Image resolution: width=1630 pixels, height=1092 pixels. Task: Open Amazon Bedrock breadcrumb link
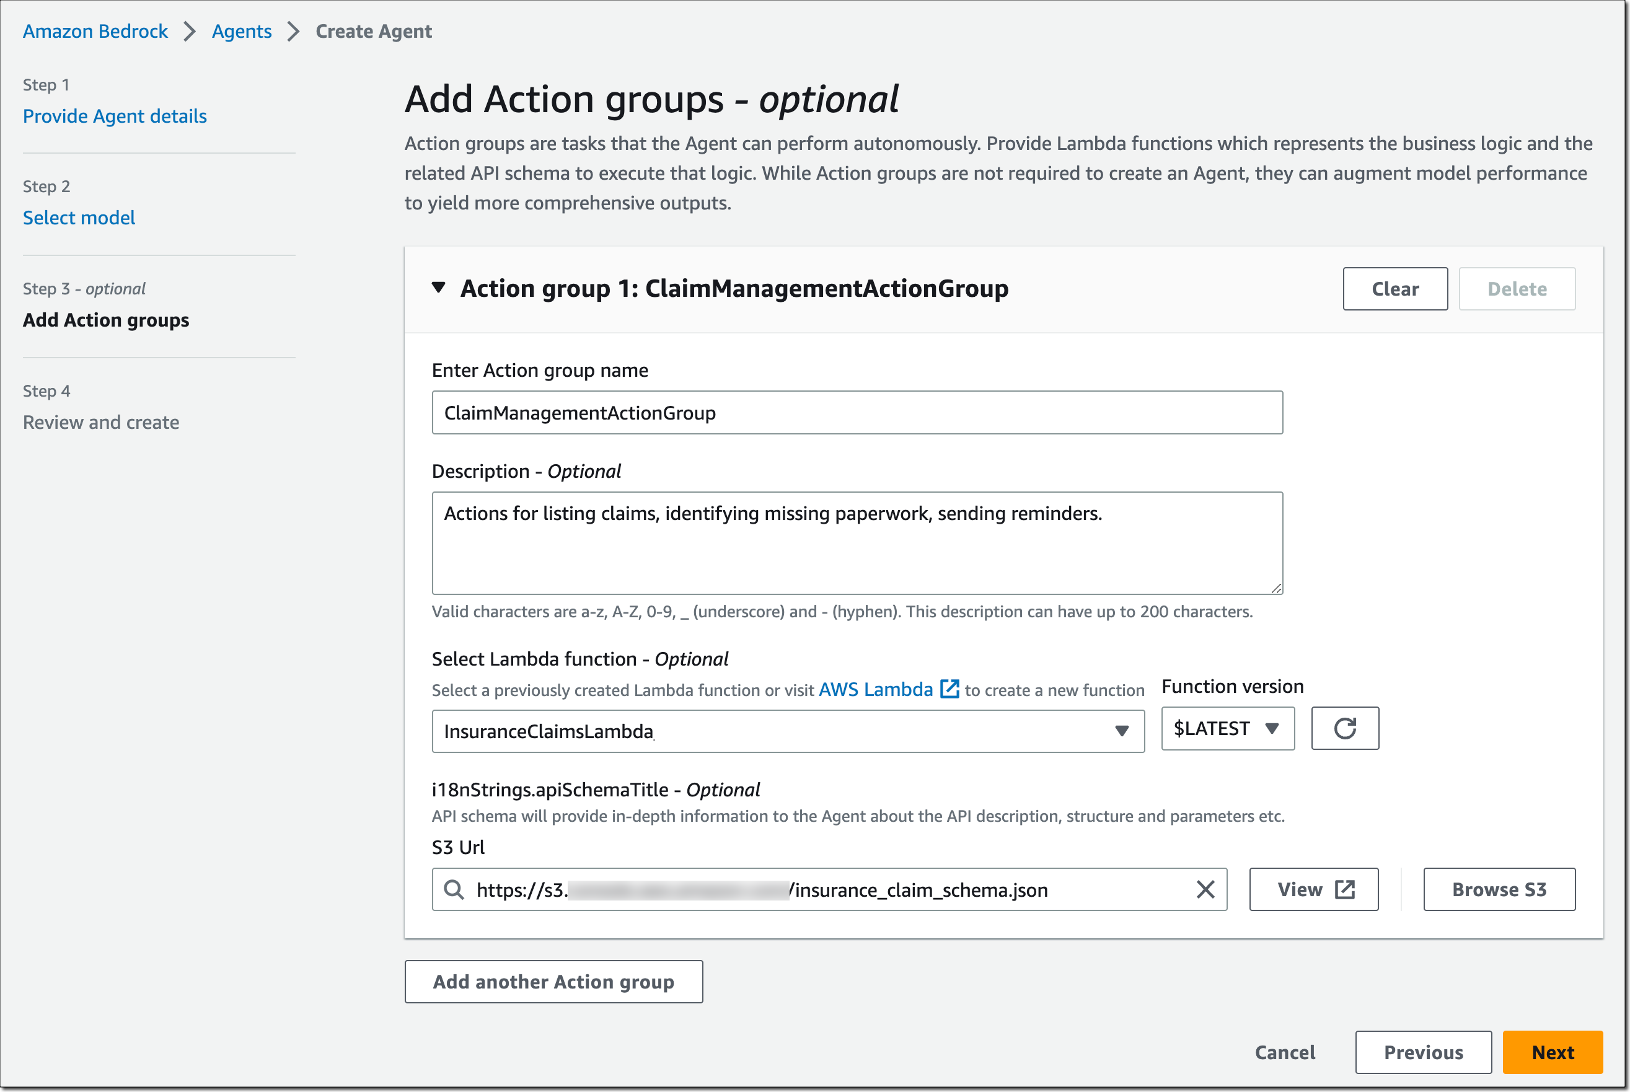tap(95, 32)
